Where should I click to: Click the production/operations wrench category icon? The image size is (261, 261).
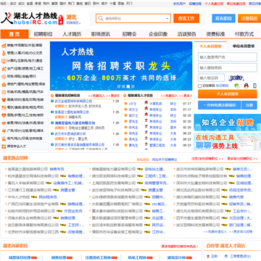coord(4,69)
